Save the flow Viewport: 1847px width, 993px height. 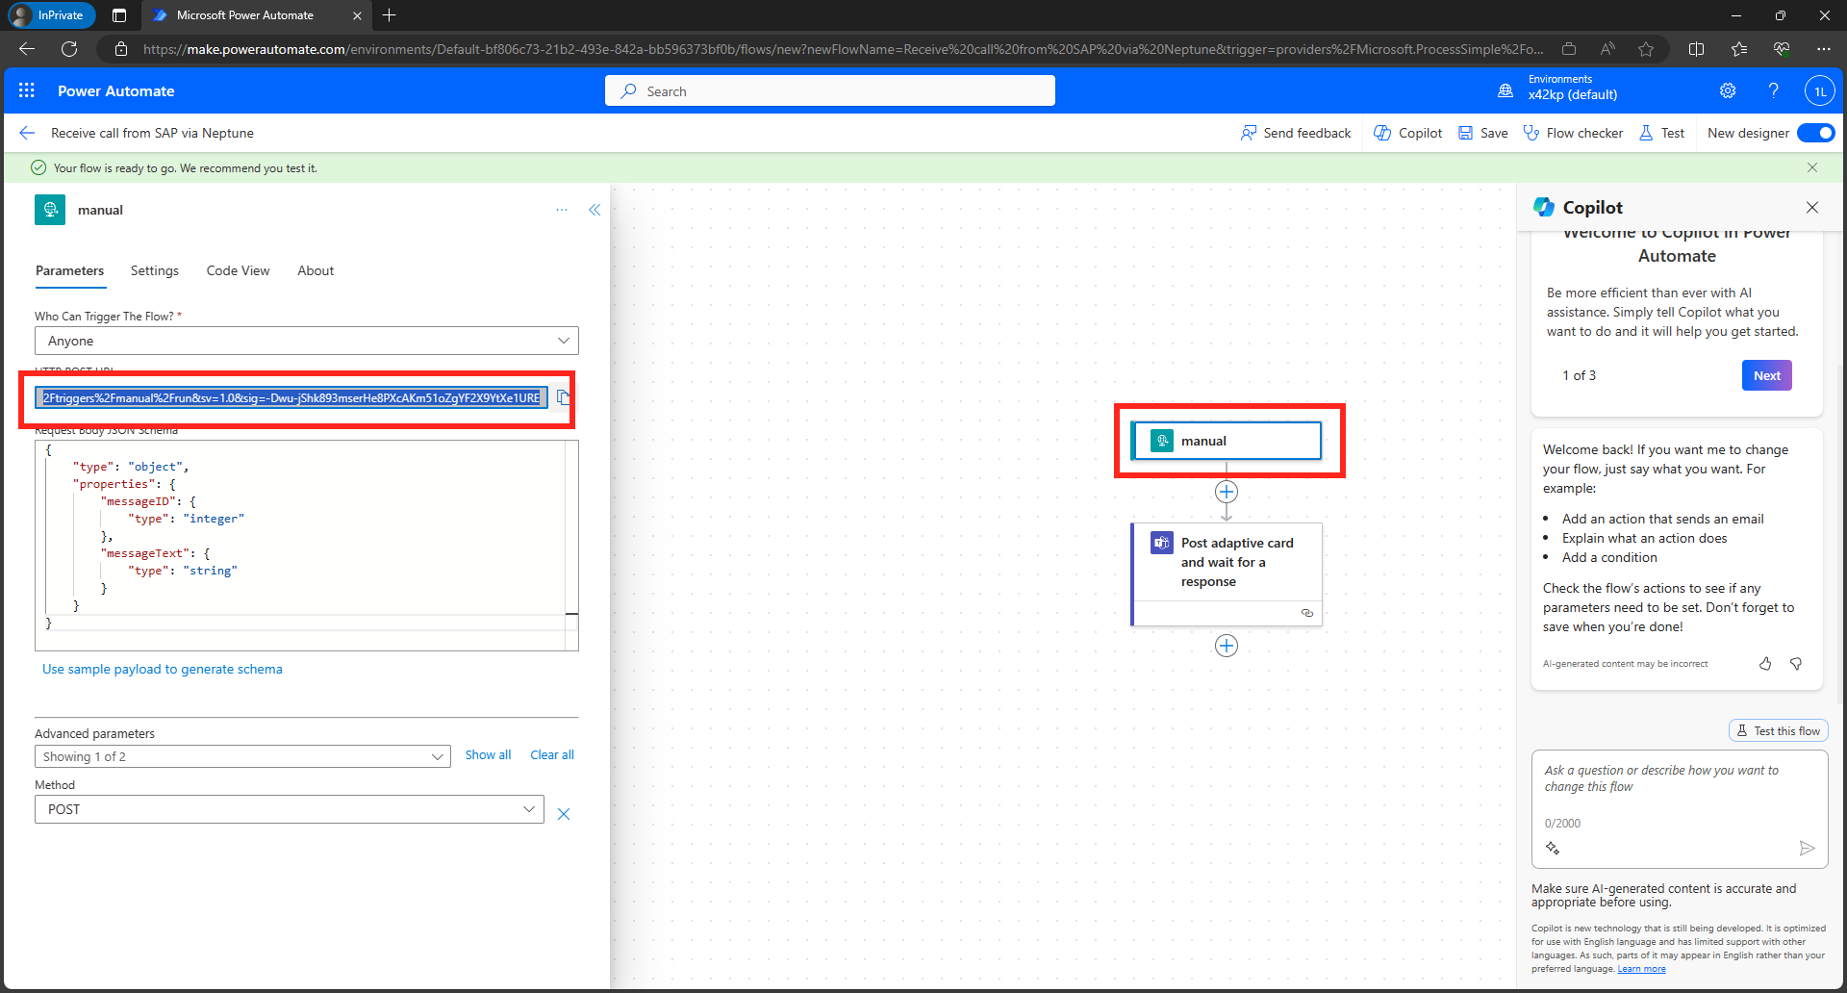1483,133
